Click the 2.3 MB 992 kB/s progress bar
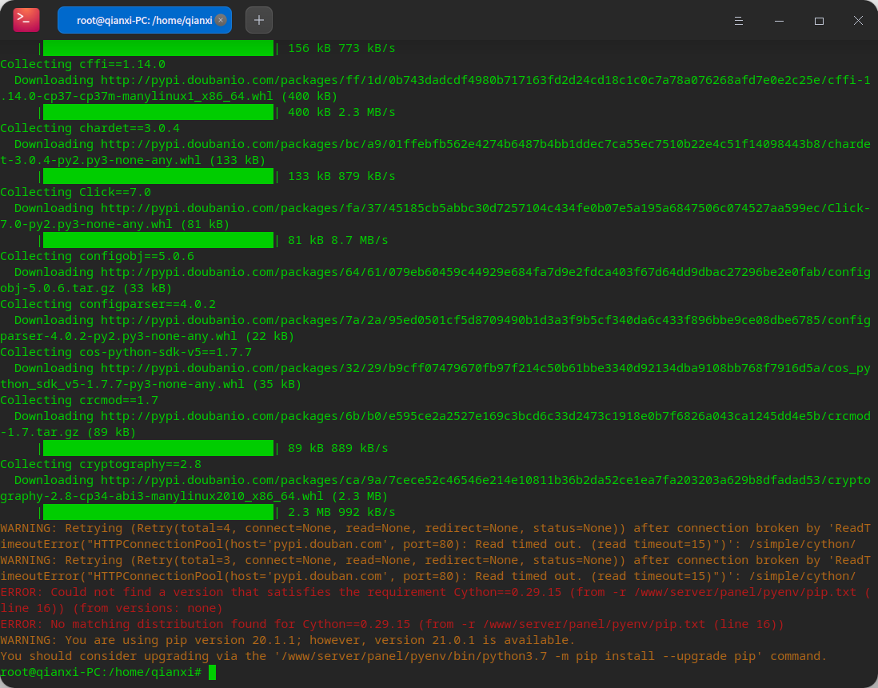878x688 pixels. coord(158,512)
